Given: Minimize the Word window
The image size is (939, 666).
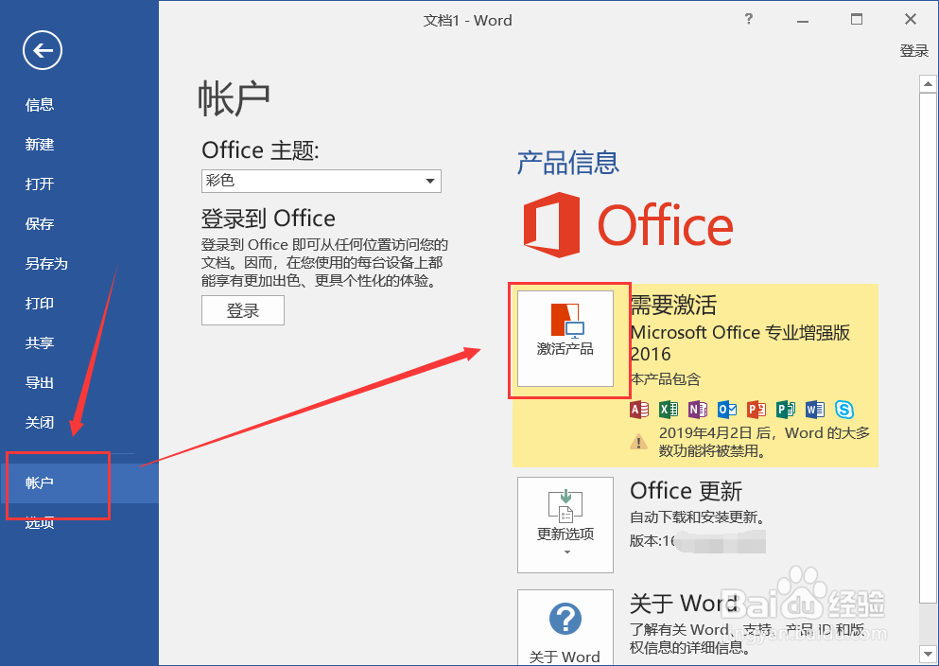Looking at the screenshot, I should click(803, 20).
